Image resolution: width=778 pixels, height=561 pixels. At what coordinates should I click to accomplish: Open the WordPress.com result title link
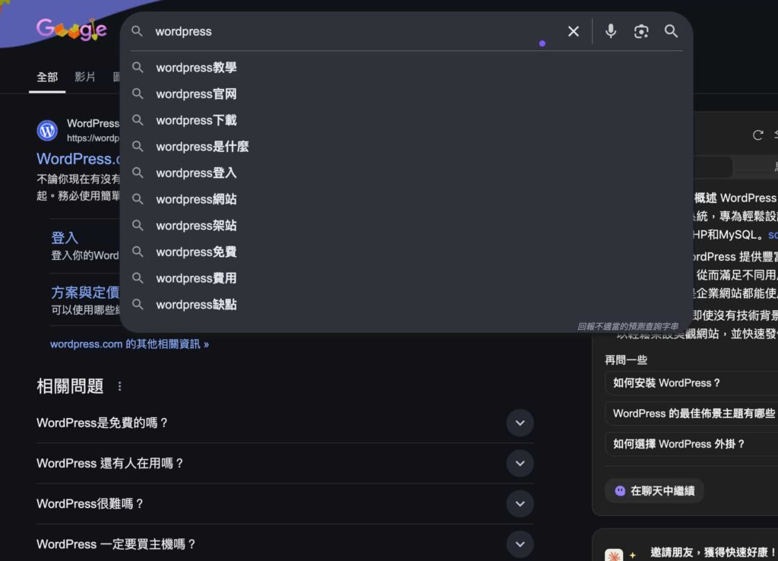click(x=78, y=159)
